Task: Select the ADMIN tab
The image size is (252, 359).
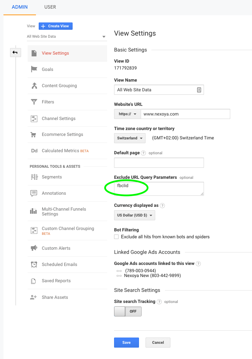Action: point(20,7)
